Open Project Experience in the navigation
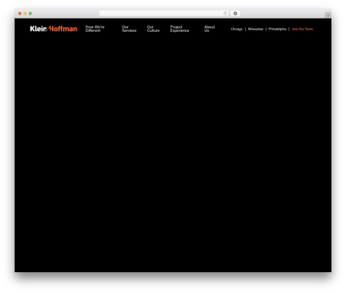346x293 pixels. (179, 29)
